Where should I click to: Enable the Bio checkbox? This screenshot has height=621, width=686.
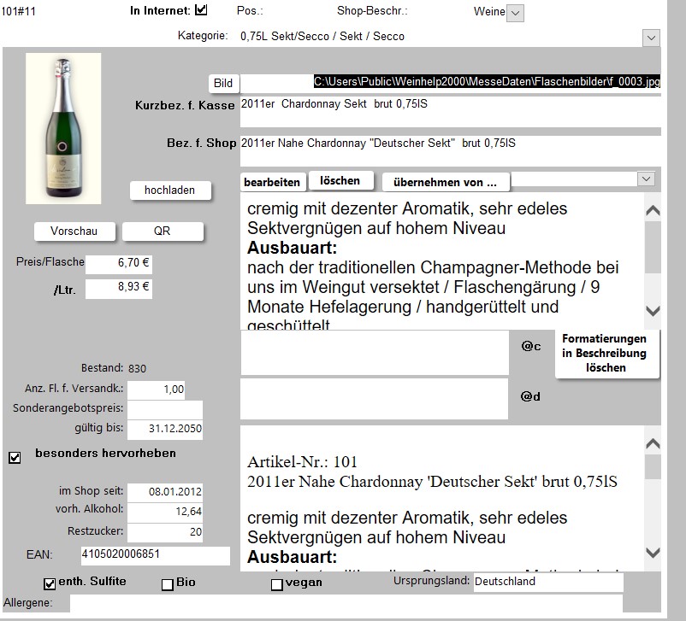click(x=168, y=584)
